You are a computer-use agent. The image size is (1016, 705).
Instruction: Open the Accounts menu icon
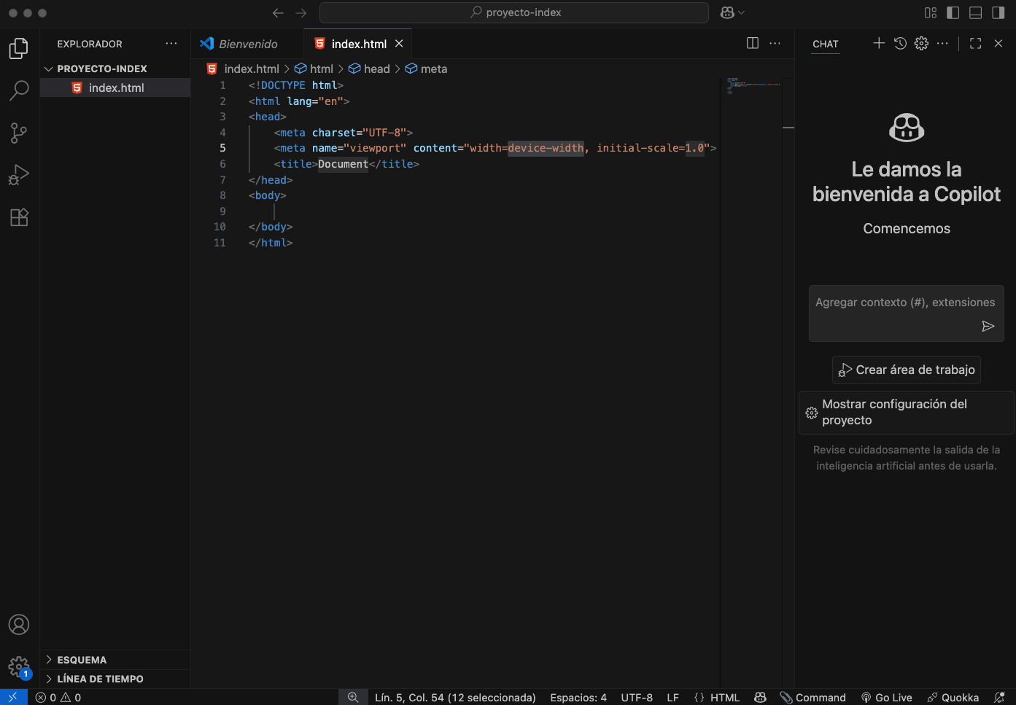pos(19,625)
